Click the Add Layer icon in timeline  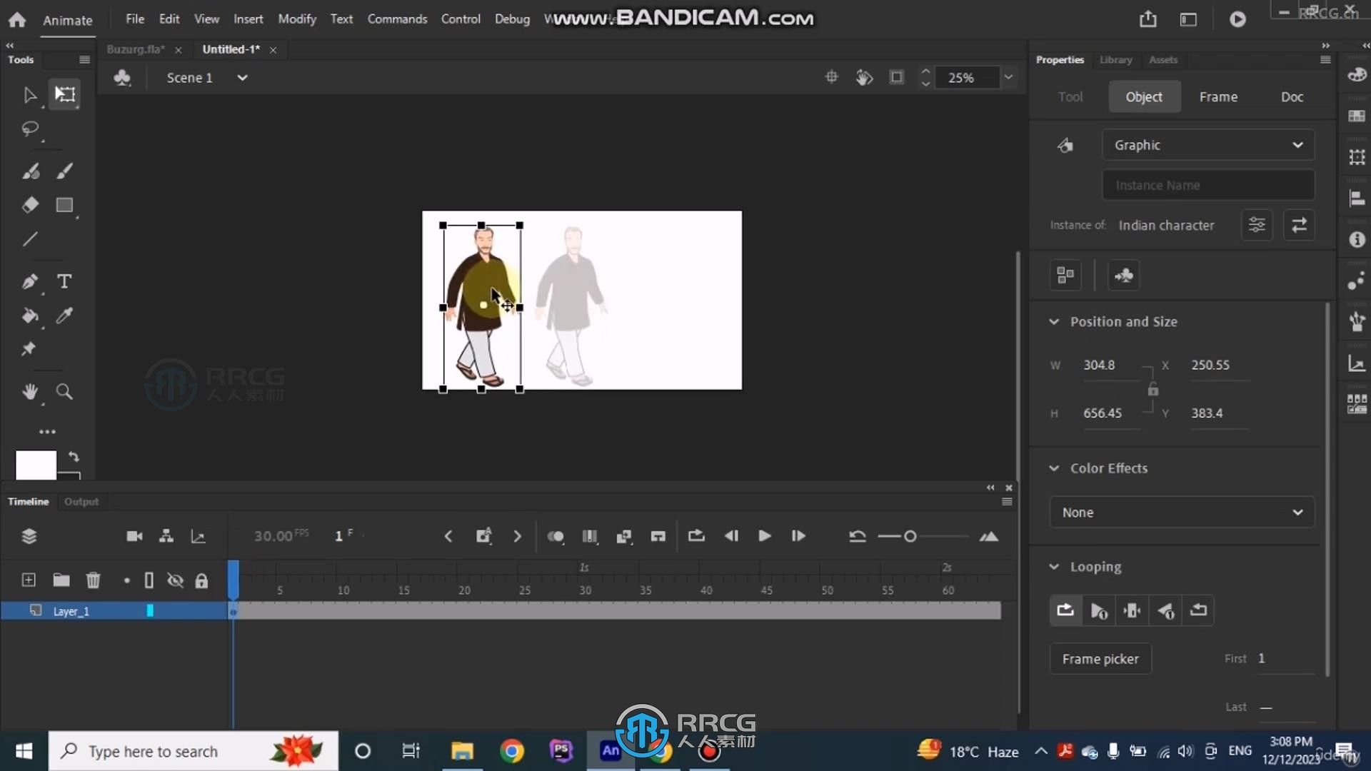[27, 580]
